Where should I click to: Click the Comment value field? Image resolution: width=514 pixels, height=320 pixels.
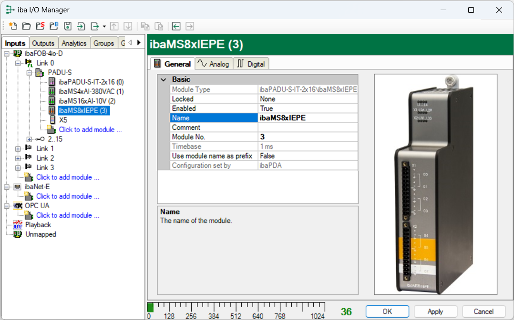(x=308, y=127)
